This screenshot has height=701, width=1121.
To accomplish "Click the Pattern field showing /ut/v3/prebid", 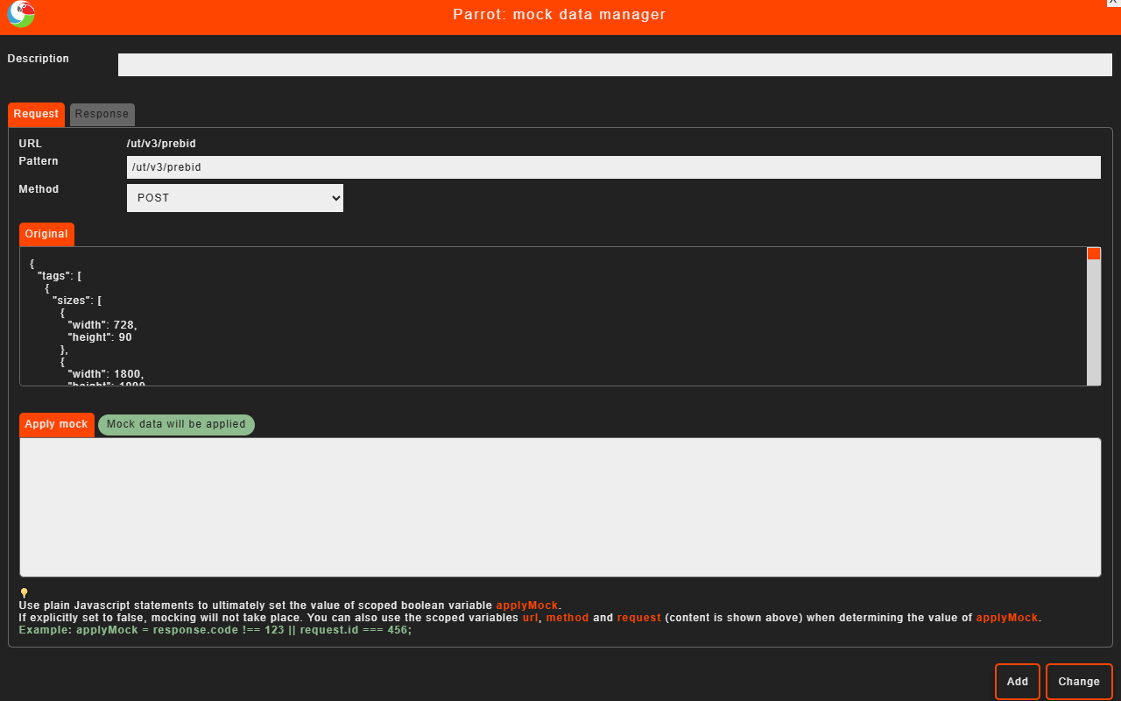I will (x=615, y=166).
